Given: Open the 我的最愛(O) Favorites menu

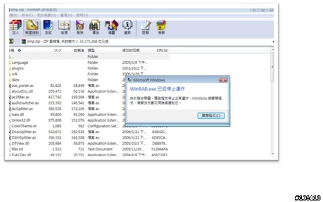Looking at the screenshot, I should [x=46, y=15].
